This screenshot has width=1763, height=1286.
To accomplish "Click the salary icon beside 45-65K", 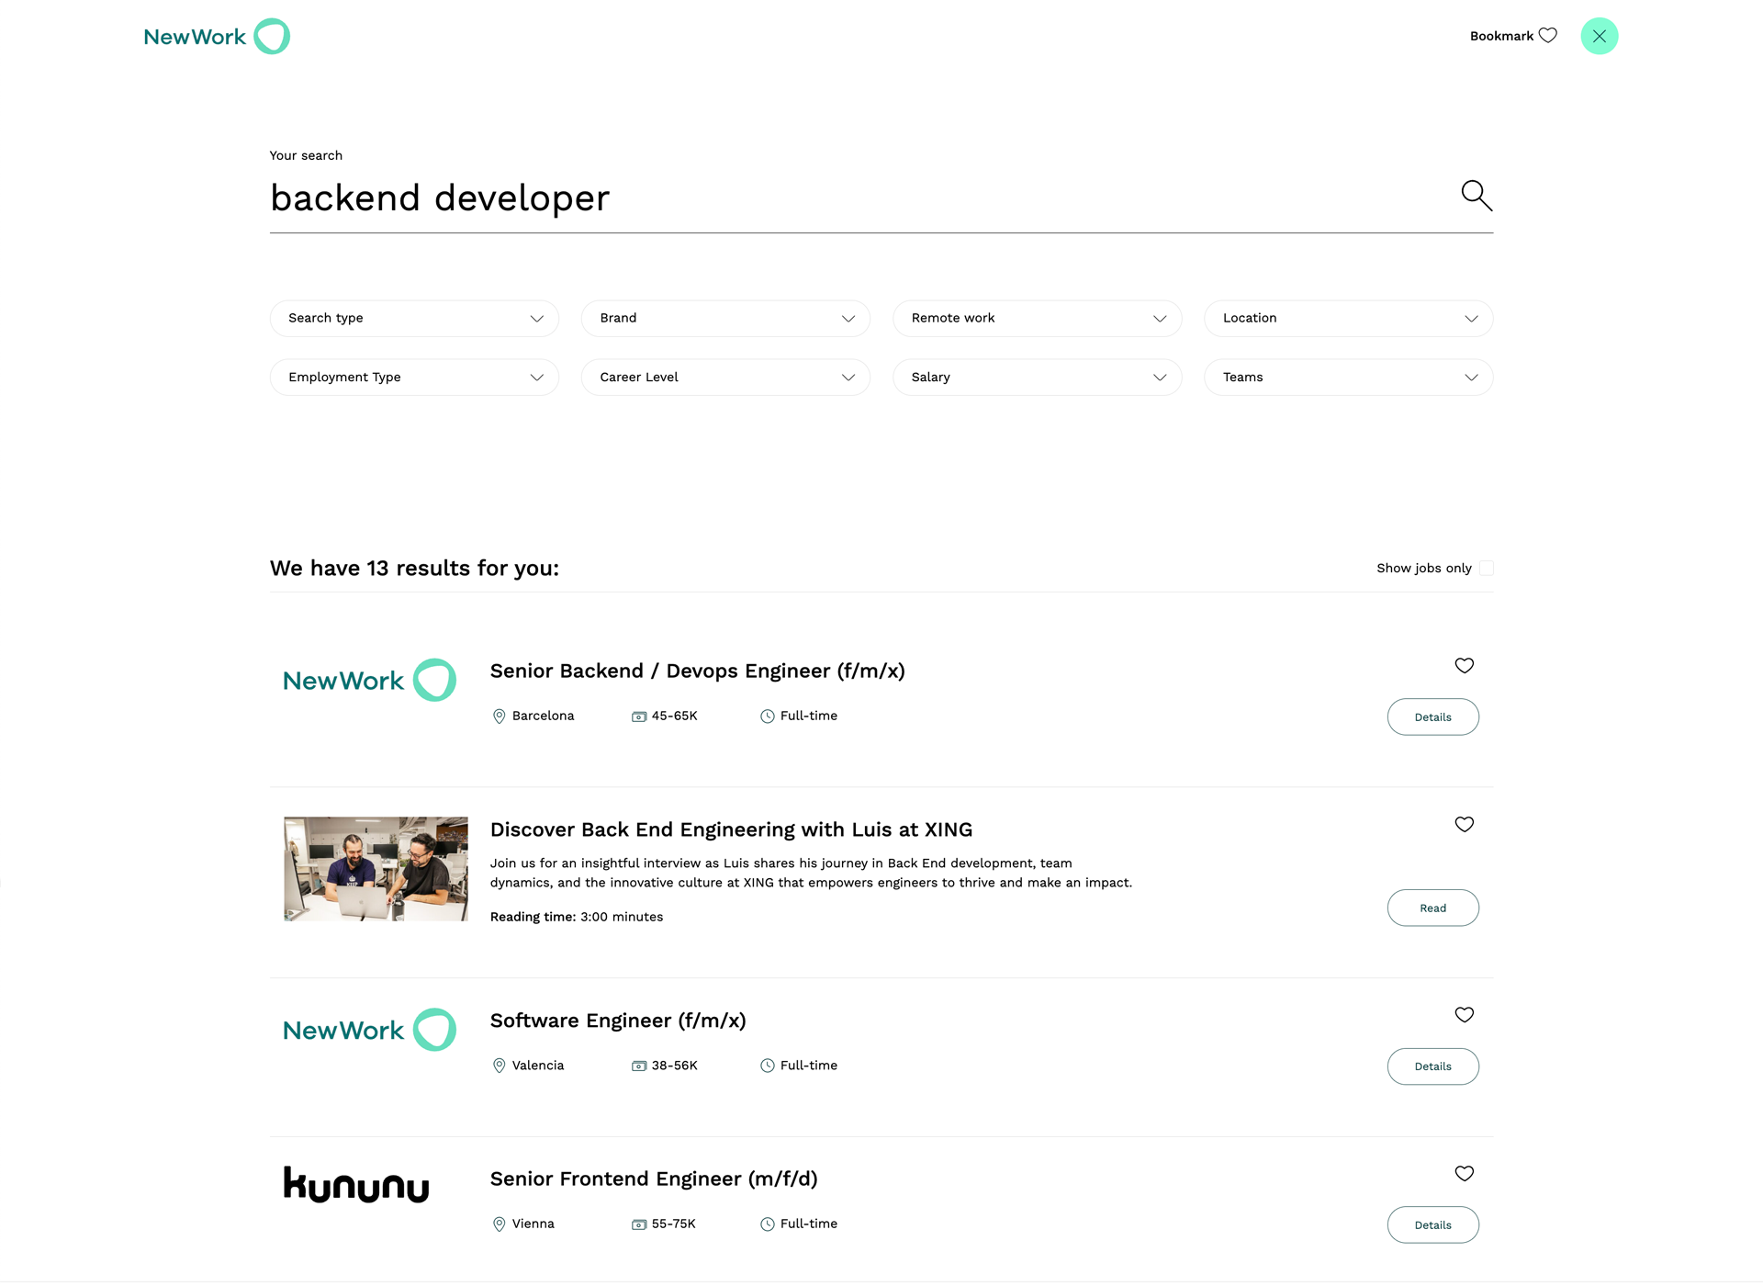I will [x=639, y=717].
